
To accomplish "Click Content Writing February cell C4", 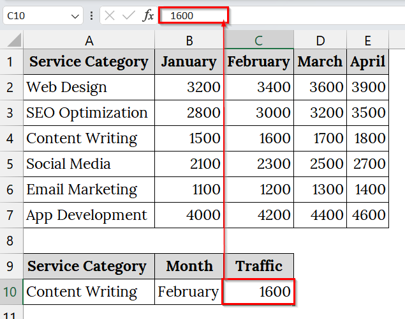I will point(258,139).
